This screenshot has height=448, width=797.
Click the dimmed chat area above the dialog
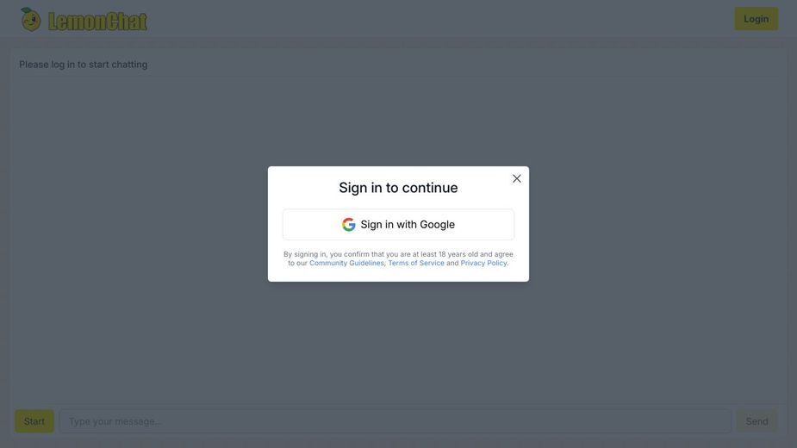pyautogui.click(x=398, y=122)
